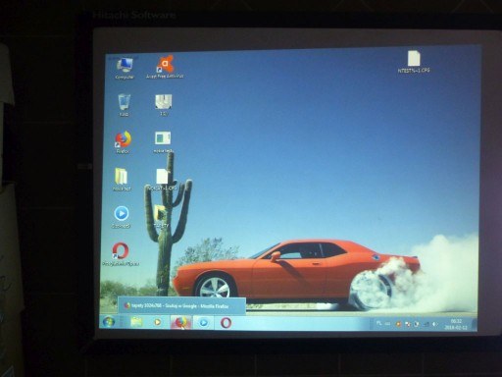
Task: Select the NTEST CFG file at top right
Action: [414, 62]
